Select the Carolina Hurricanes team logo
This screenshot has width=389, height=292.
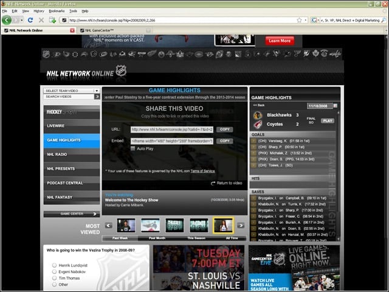[103, 54]
